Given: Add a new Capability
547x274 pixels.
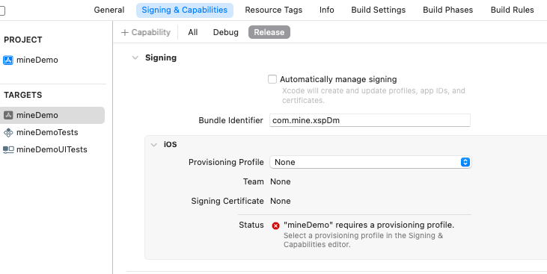Looking at the screenshot, I should tap(145, 32).
